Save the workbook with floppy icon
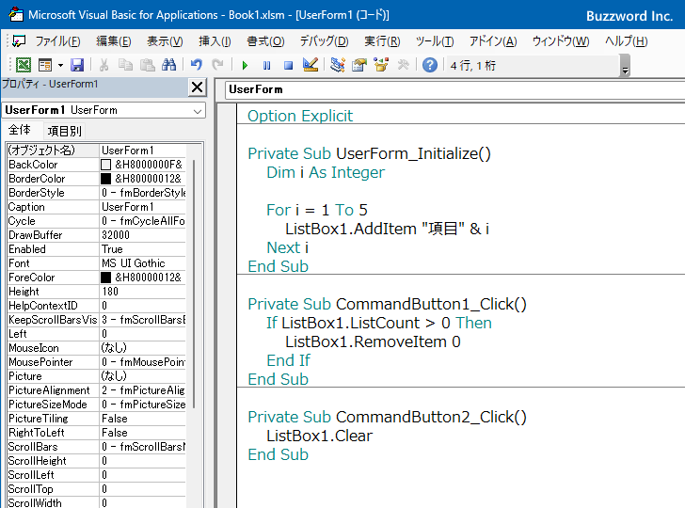This screenshot has height=508, width=685. click(77, 66)
